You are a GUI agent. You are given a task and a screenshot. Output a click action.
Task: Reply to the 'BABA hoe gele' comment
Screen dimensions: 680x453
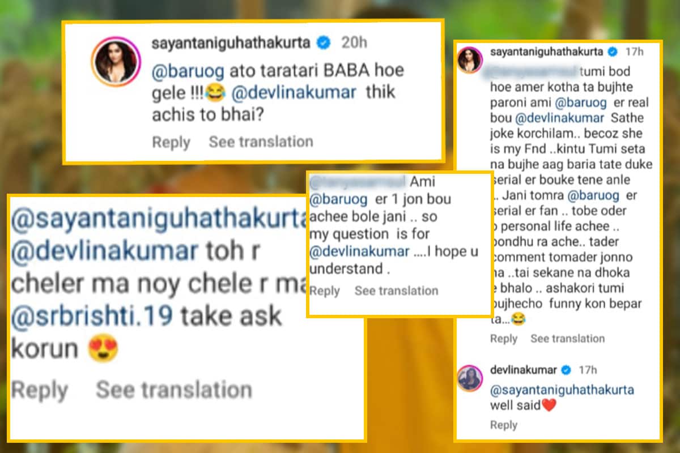pyautogui.click(x=171, y=142)
